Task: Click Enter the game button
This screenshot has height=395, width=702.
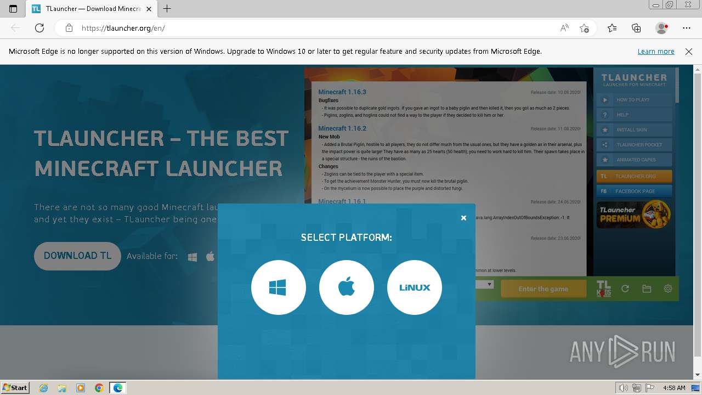Action: point(544,289)
